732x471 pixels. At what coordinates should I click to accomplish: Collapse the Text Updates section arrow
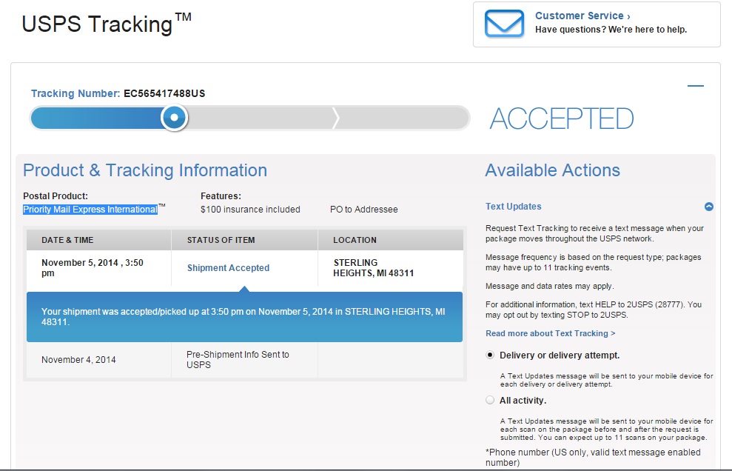tap(708, 207)
